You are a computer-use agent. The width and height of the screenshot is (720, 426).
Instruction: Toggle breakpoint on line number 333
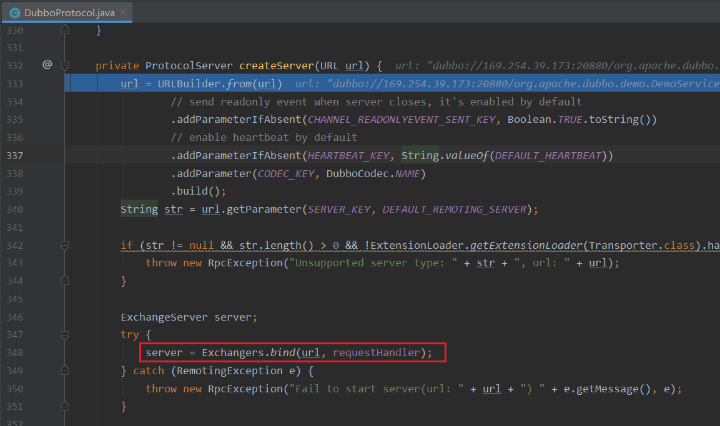pyautogui.click(x=14, y=84)
